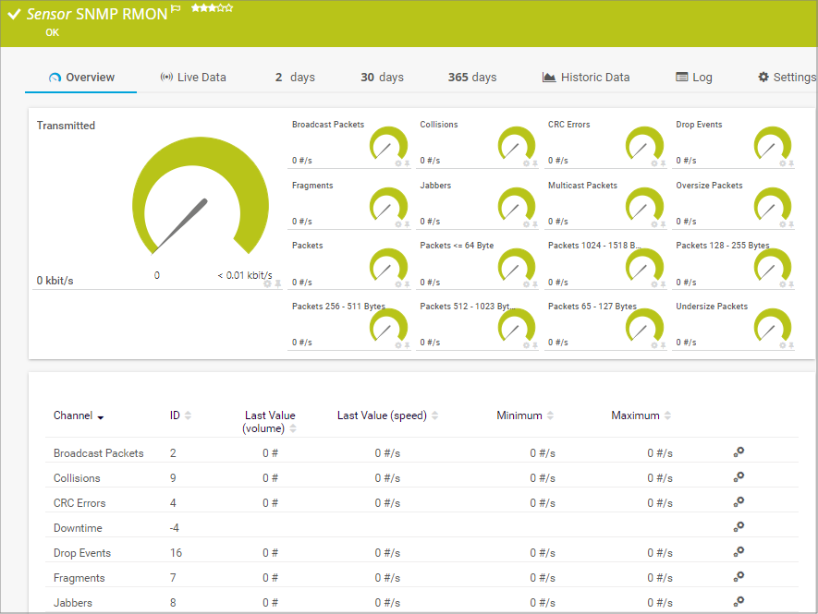Image resolution: width=818 pixels, height=614 pixels.
Task: Click the Jabbers row settings gears icon
Action: click(x=739, y=602)
